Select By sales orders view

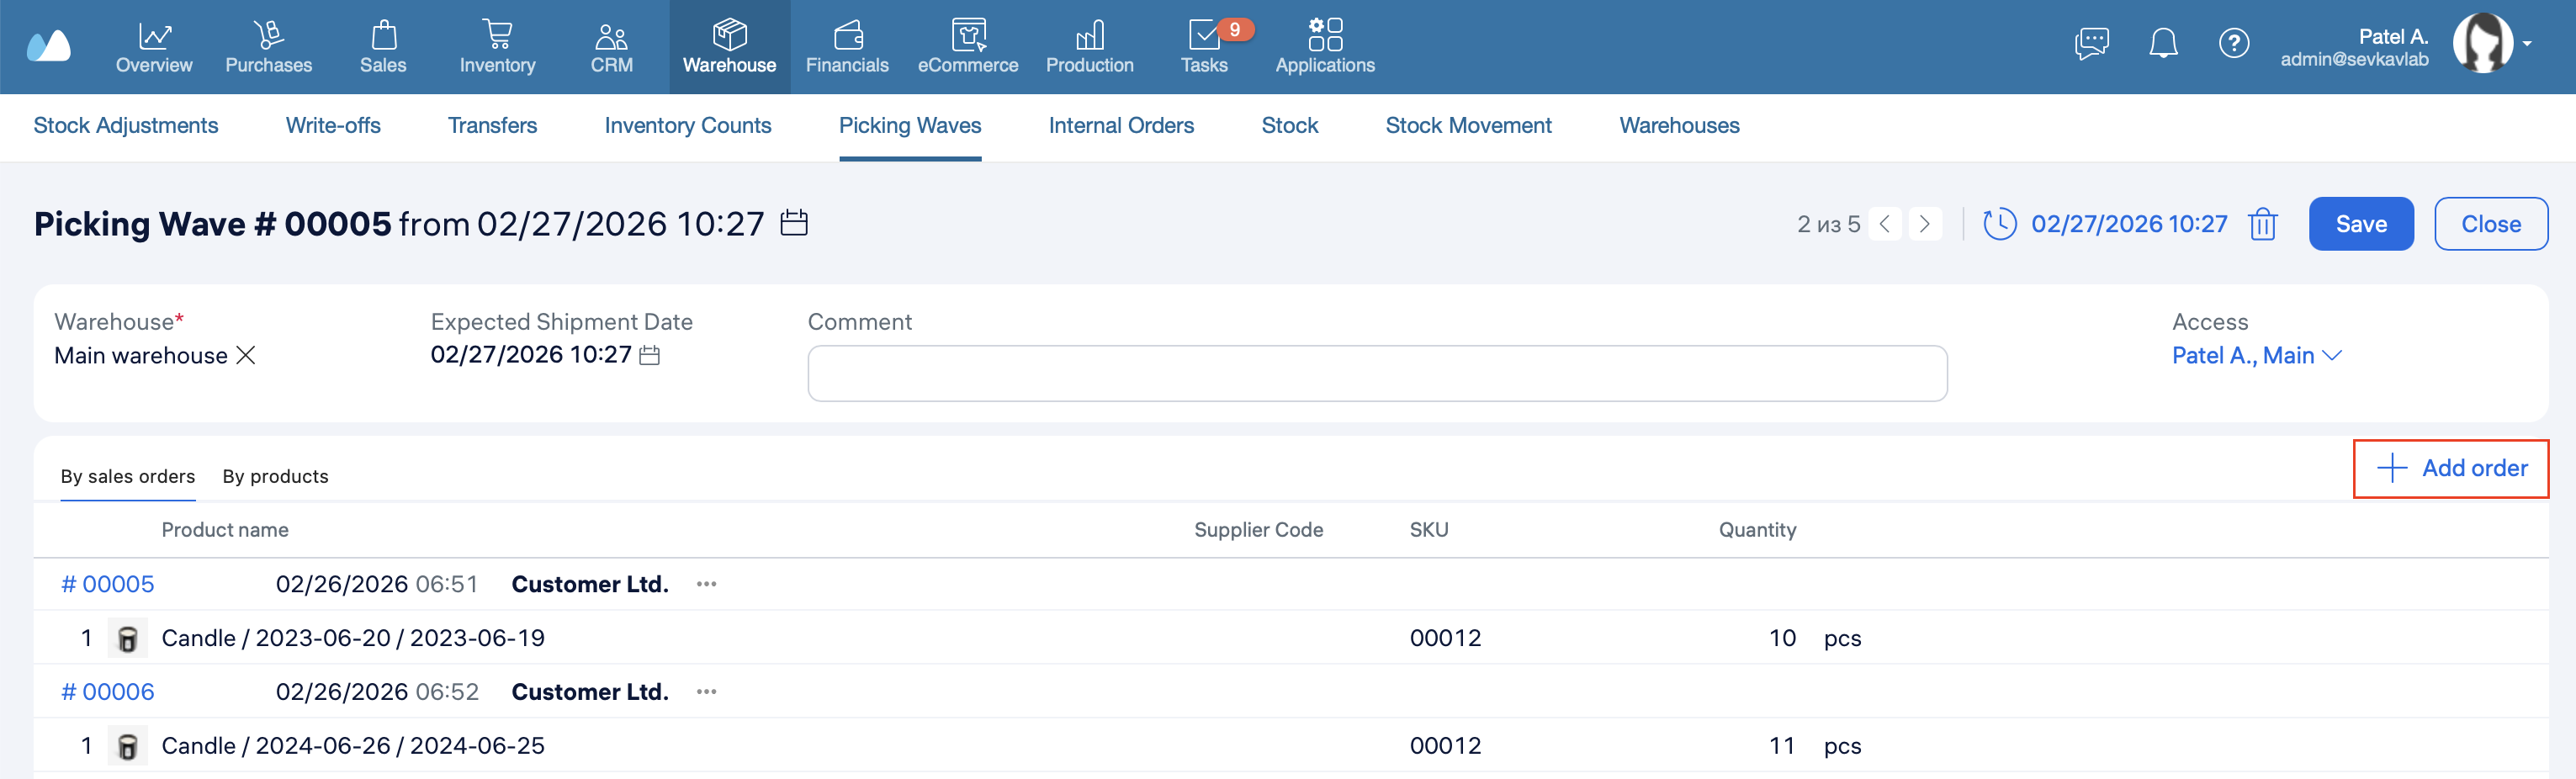pos(128,476)
